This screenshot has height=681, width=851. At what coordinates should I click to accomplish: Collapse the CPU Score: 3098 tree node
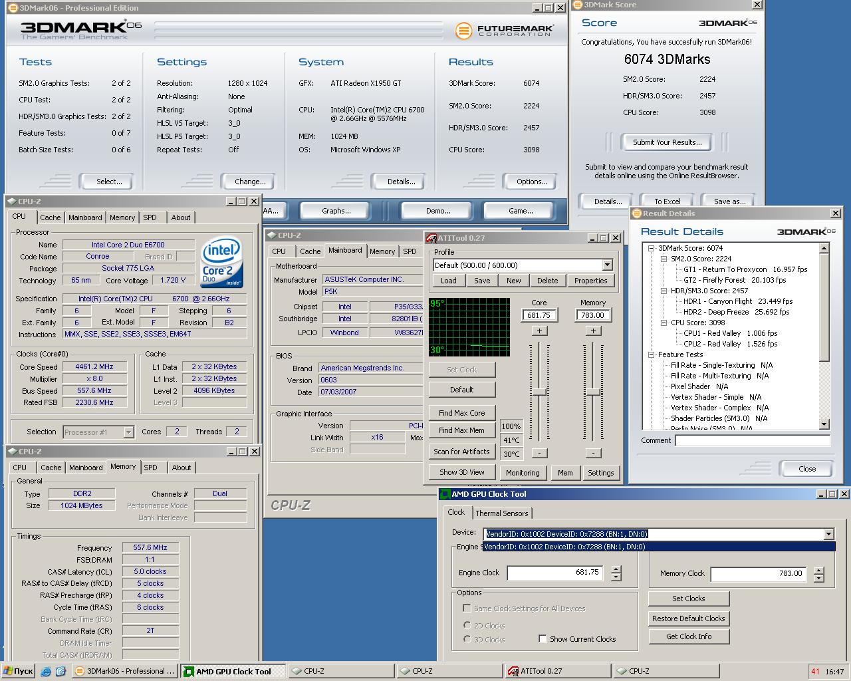click(664, 323)
